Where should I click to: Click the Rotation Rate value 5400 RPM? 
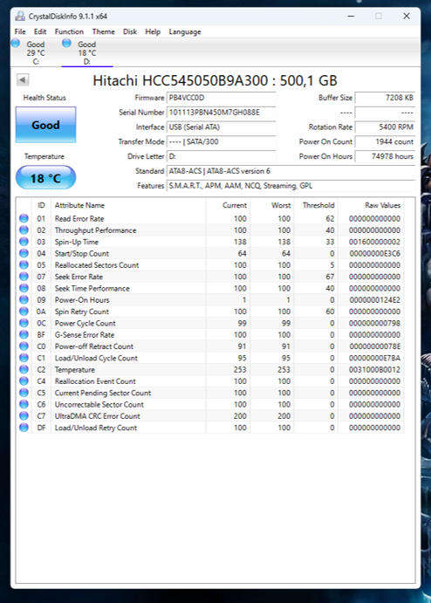[386, 127]
